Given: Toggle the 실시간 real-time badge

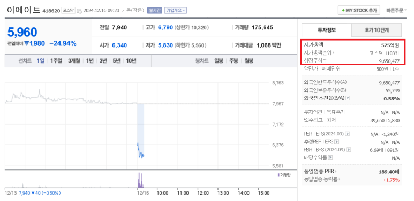Looking at the screenshot, I should pyautogui.click(x=154, y=11).
